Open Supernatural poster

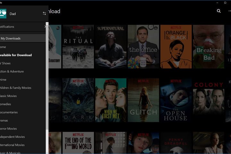coord(111,47)
